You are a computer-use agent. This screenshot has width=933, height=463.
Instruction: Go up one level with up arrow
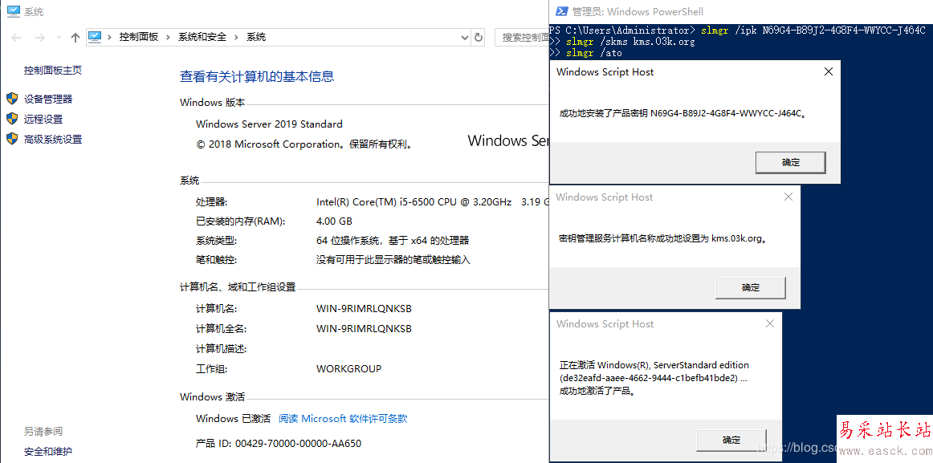(75, 38)
